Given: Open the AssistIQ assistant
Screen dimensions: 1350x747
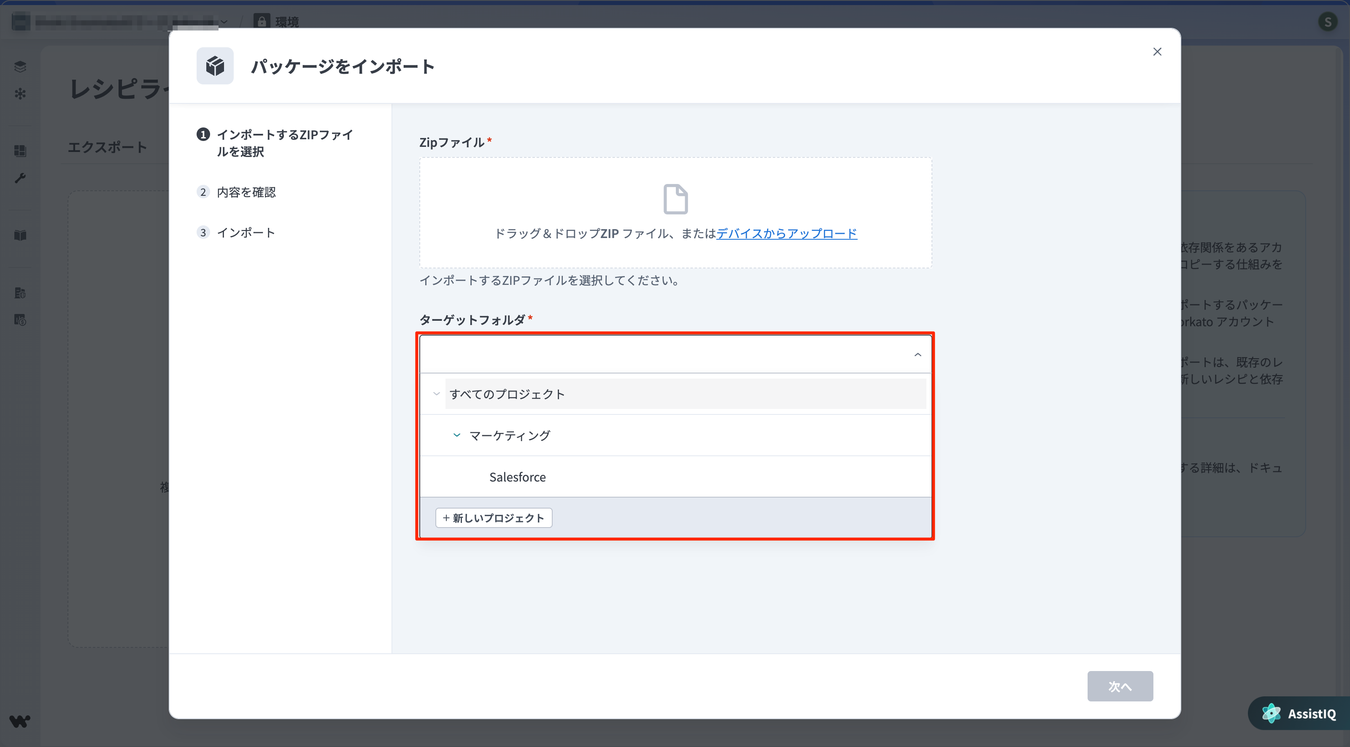Looking at the screenshot, I should 1299,714.
